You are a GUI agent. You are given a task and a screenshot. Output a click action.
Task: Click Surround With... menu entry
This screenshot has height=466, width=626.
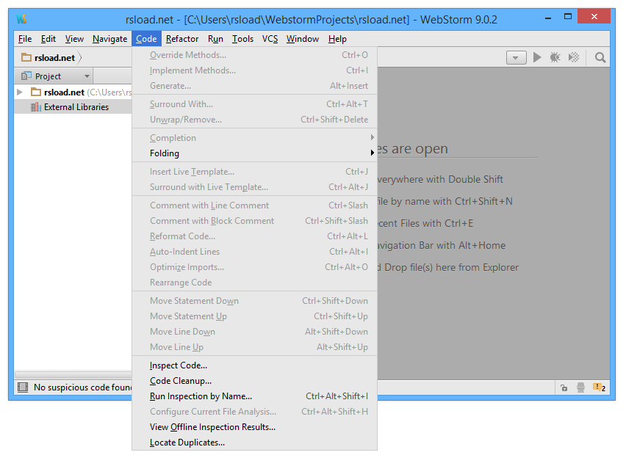(x=254, y=104)
